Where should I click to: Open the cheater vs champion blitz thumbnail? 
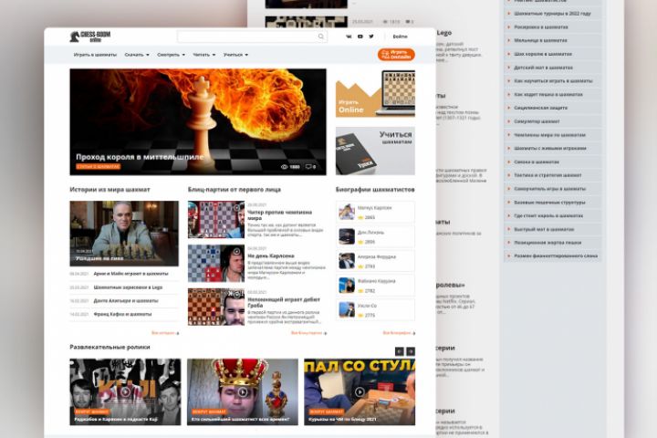click(216, 220)
